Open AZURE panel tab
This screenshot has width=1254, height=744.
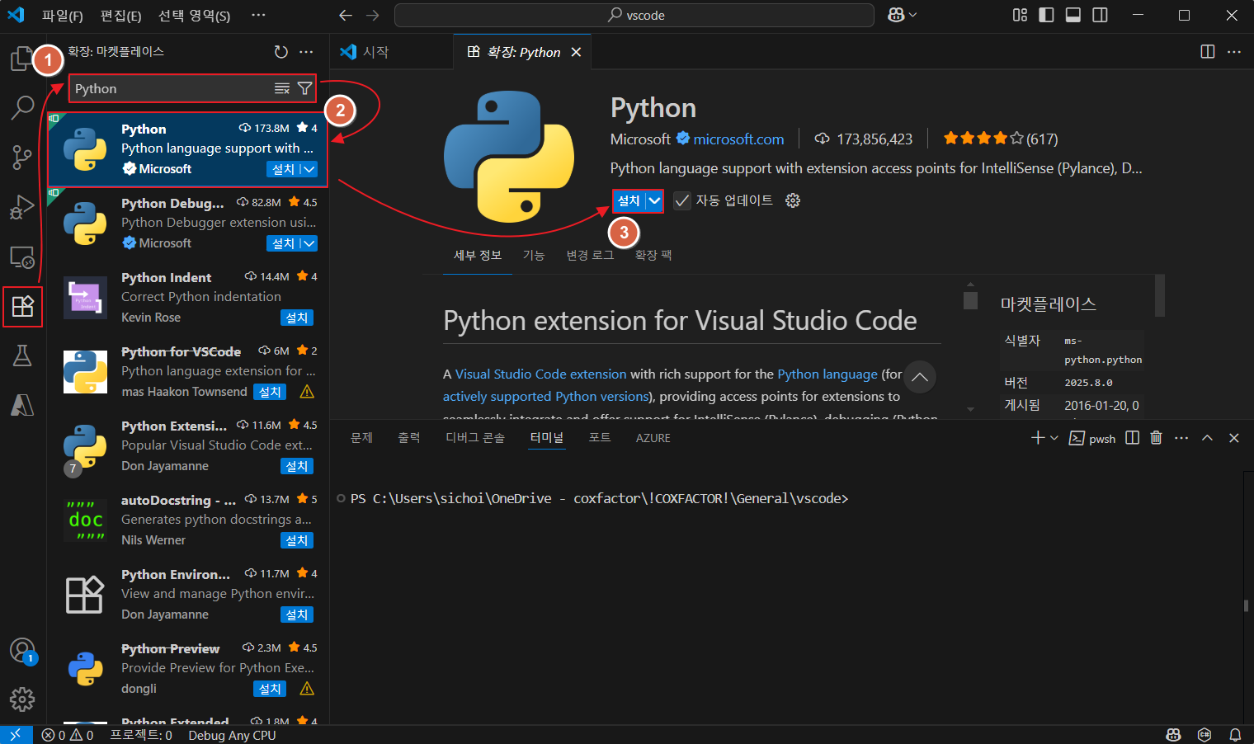653,438
